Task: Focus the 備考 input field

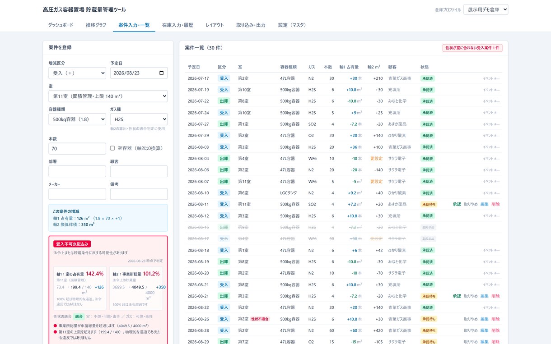Action: pyautogui.click(x=139, y=194)
